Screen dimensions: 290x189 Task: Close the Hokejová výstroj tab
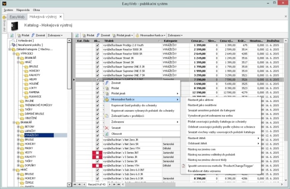pos(61,16)
